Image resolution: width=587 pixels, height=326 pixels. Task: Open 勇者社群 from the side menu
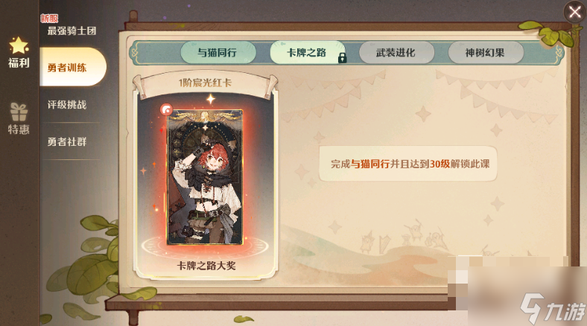coord(67,141)
